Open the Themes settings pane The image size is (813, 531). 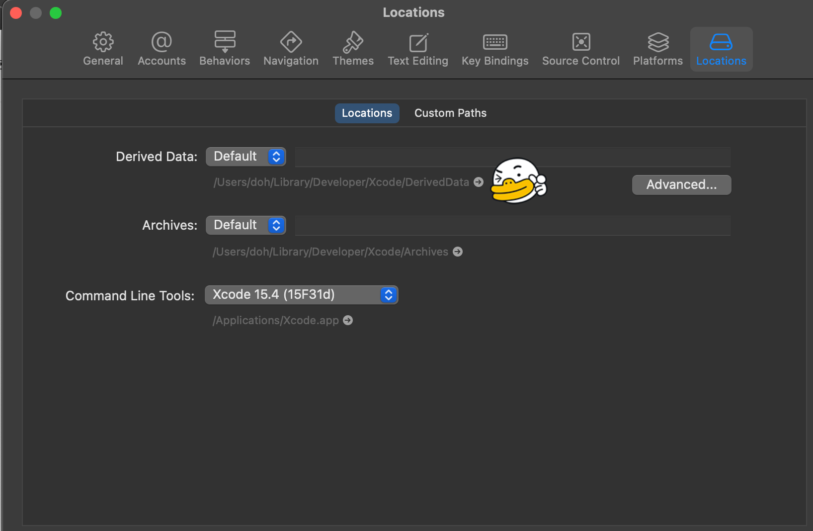353,49
